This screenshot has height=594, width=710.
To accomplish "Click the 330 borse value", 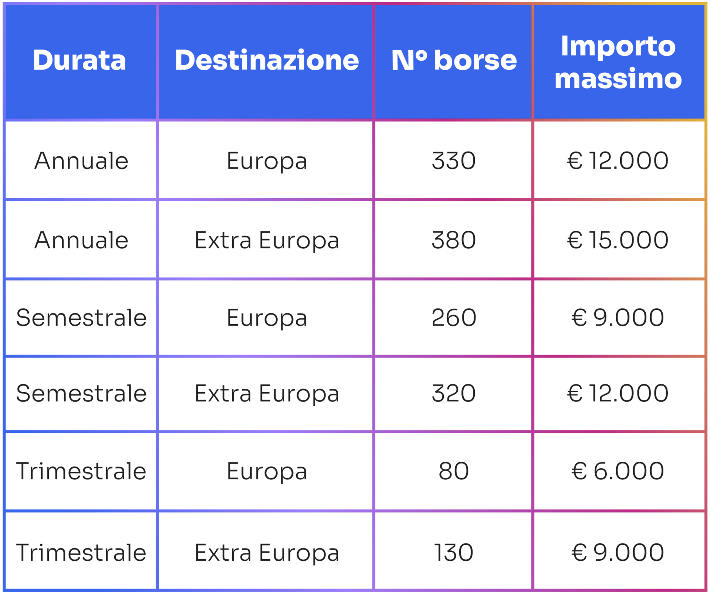I will pos(454,161).
